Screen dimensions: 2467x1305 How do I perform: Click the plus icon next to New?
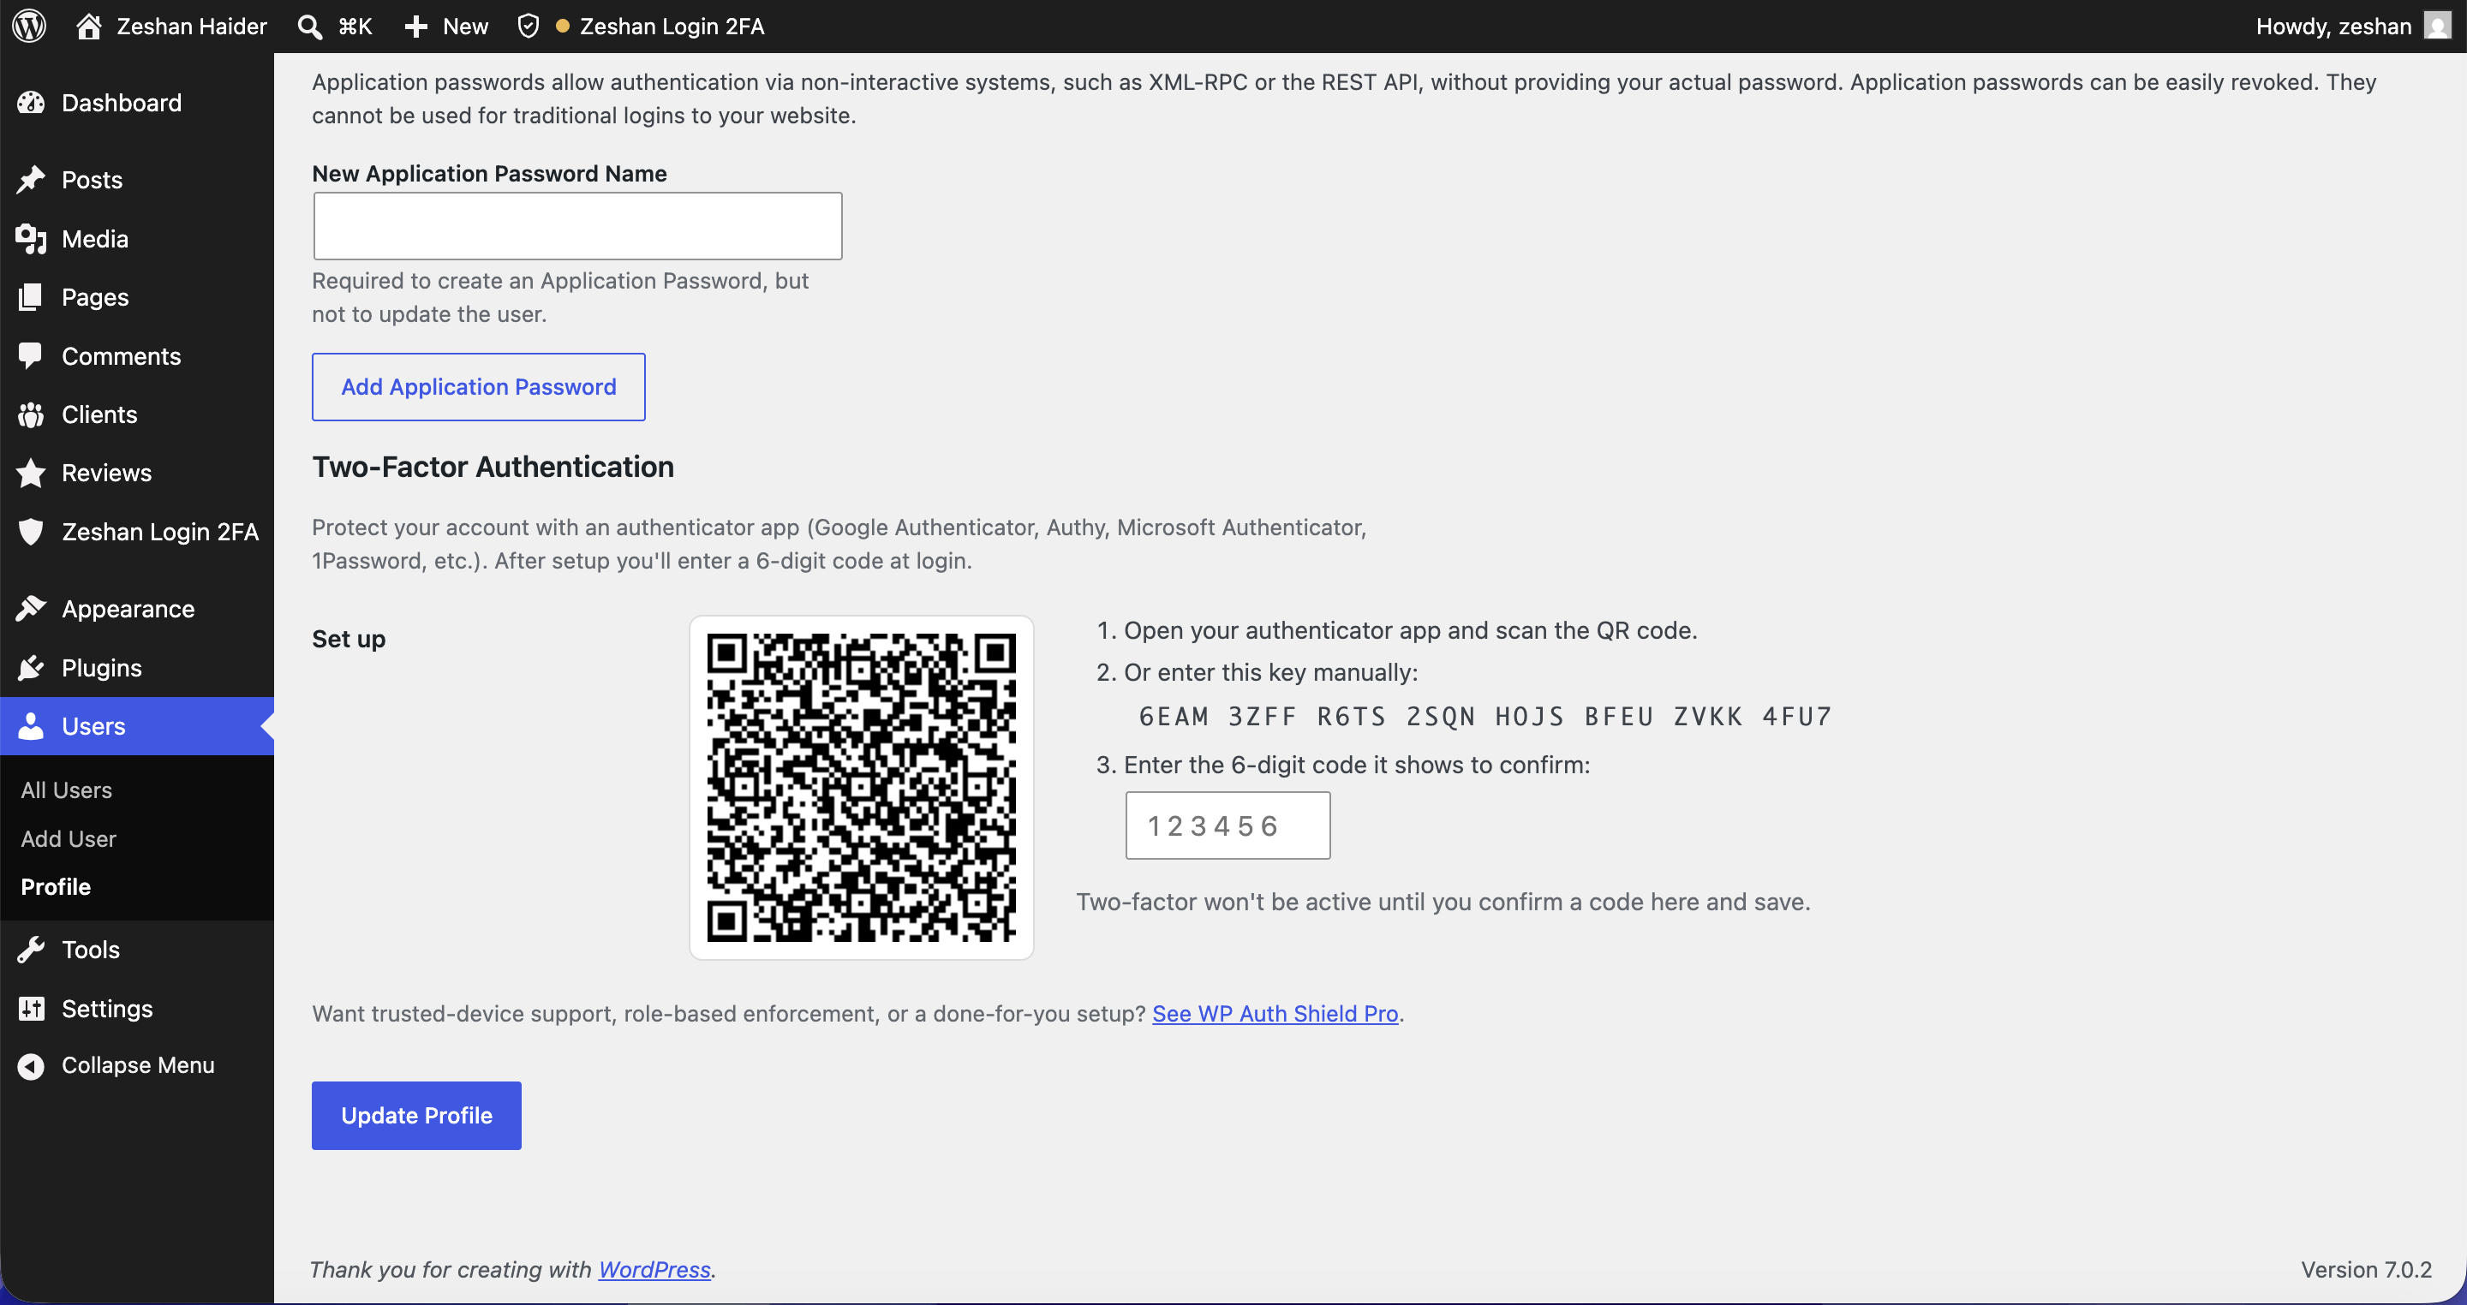[415, 27]
